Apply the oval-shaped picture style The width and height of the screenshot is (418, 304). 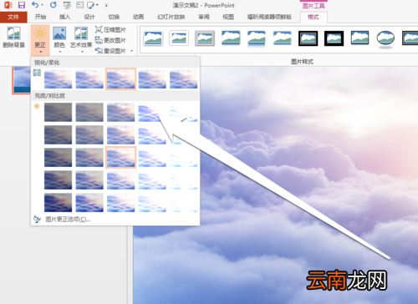385,38
